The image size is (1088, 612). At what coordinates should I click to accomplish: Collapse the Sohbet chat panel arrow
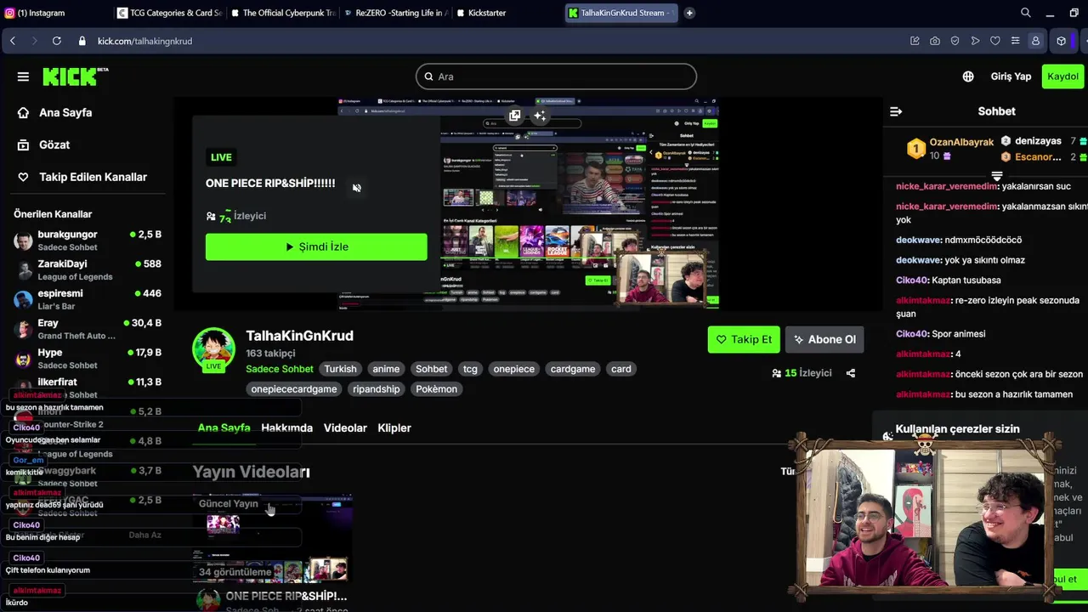[895, 111]
